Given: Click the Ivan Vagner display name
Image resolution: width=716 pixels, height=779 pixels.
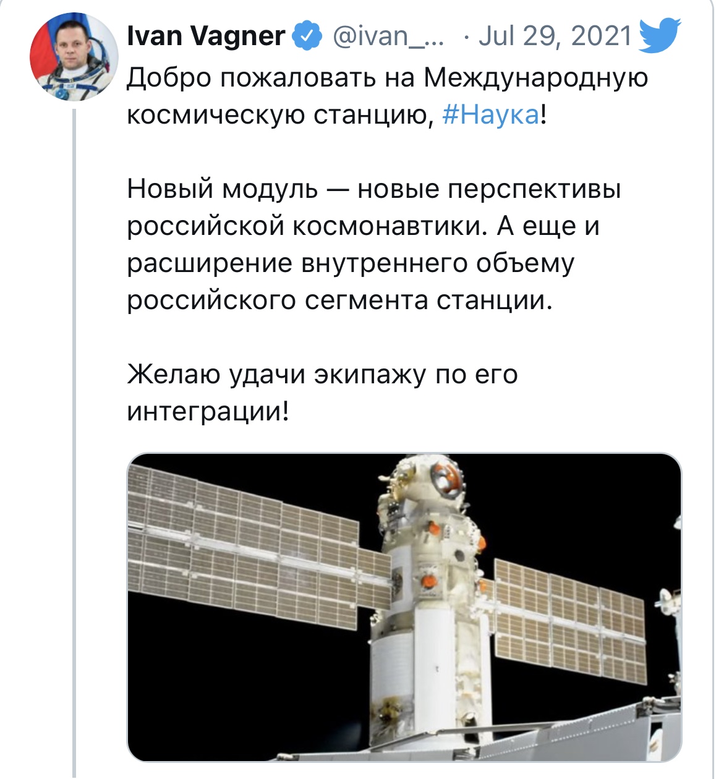Looking at the screenshot, I should (x=206, y=36).
